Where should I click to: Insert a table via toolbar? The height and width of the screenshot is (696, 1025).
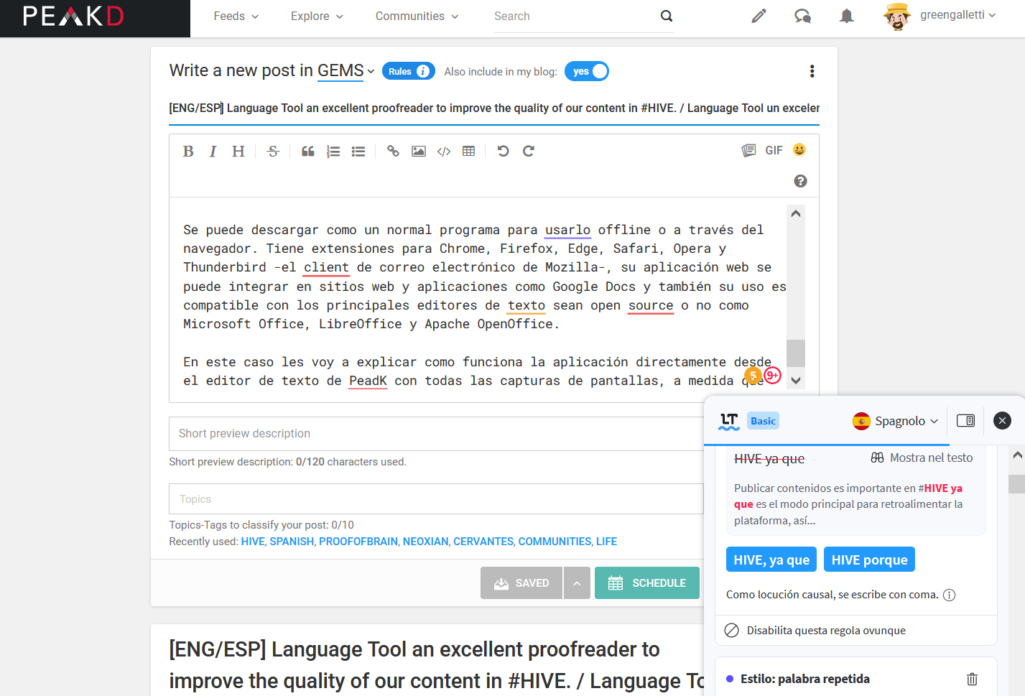point(469,151)
